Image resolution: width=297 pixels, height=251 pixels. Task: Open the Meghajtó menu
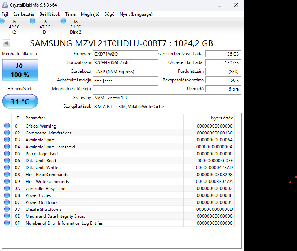pyautogui.click(x=90, y=14)
